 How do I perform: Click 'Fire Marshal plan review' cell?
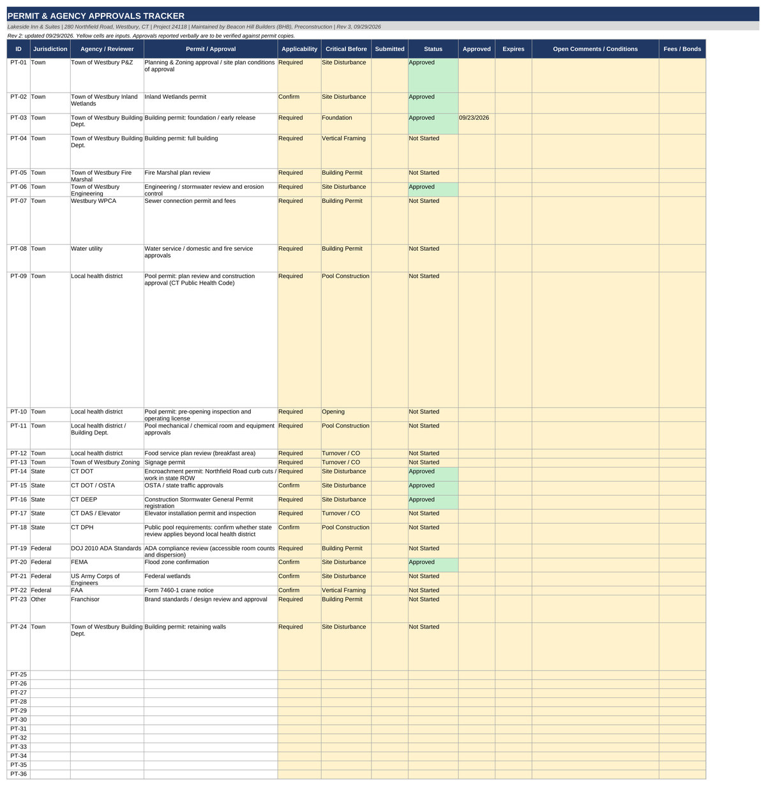click(211, 175)
